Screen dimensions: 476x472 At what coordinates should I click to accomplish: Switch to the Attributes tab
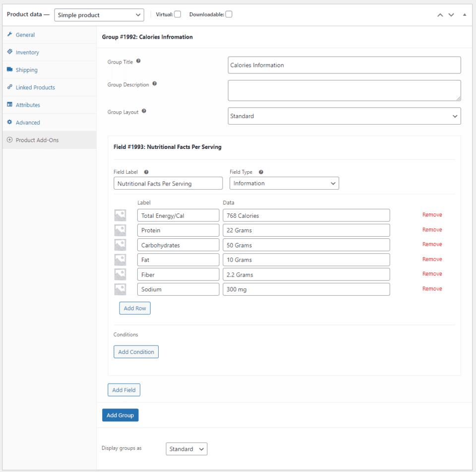(10, 105)
